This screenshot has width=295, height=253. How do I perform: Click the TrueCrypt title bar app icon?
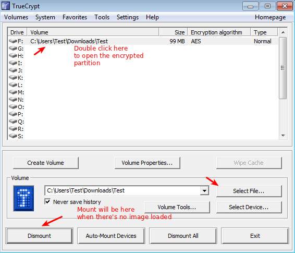pyautogui.click(x=5, y=6)
